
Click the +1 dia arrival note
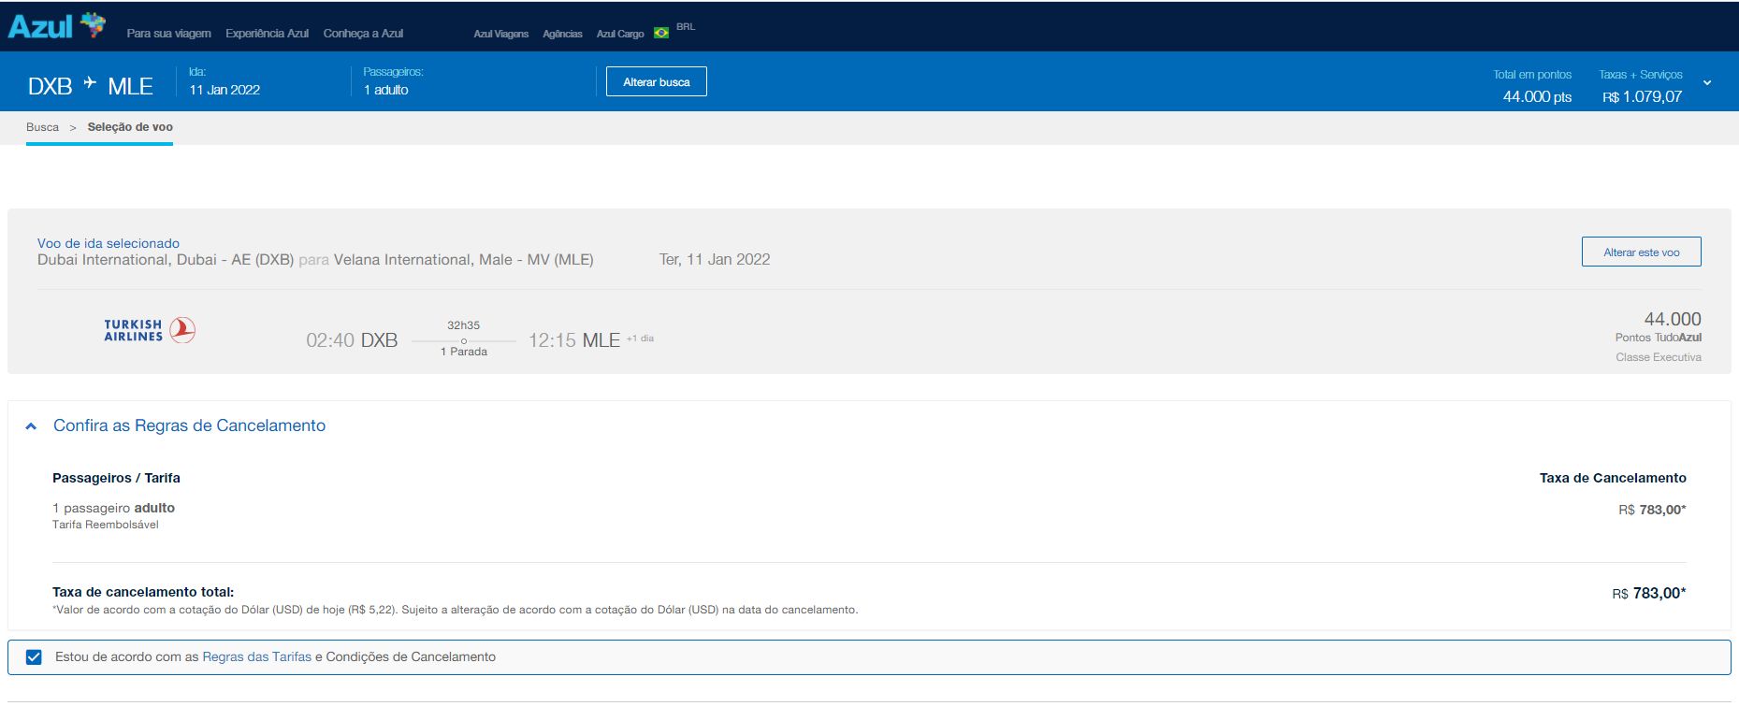[640, 339]
